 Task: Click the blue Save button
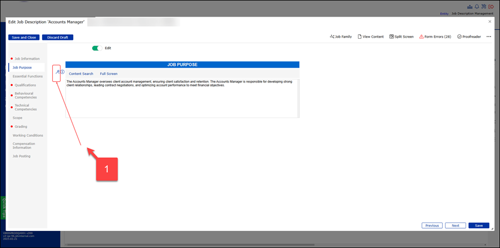click(479, 225)
